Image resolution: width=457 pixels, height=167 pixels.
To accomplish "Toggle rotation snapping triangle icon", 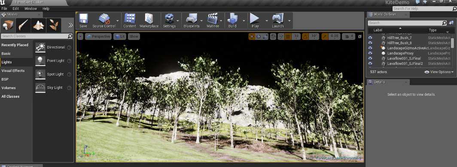I will [305, 36].
